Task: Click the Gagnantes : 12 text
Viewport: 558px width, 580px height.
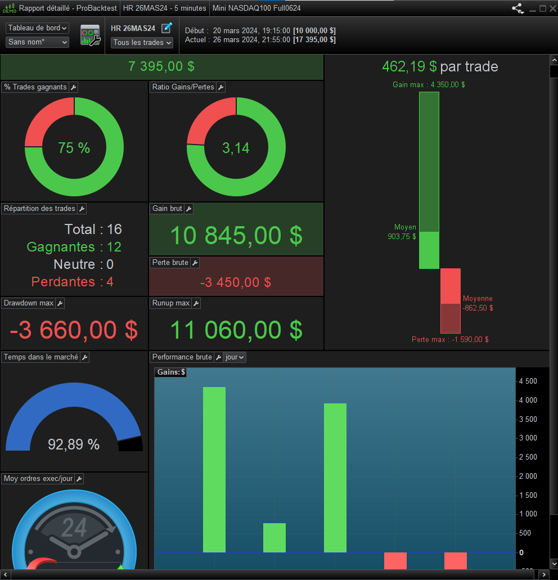Action: point(74,247)
